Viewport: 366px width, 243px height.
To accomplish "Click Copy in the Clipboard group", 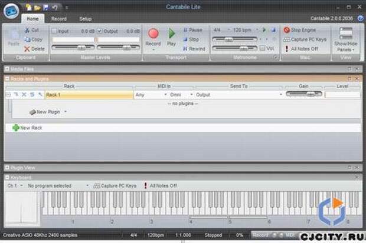I will click(x=34, y=39).
